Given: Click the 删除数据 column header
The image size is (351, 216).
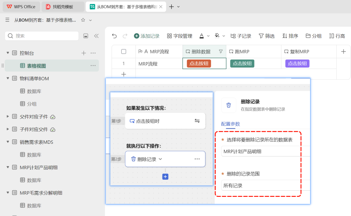Looking at the screenshot, I should (204, 52).
